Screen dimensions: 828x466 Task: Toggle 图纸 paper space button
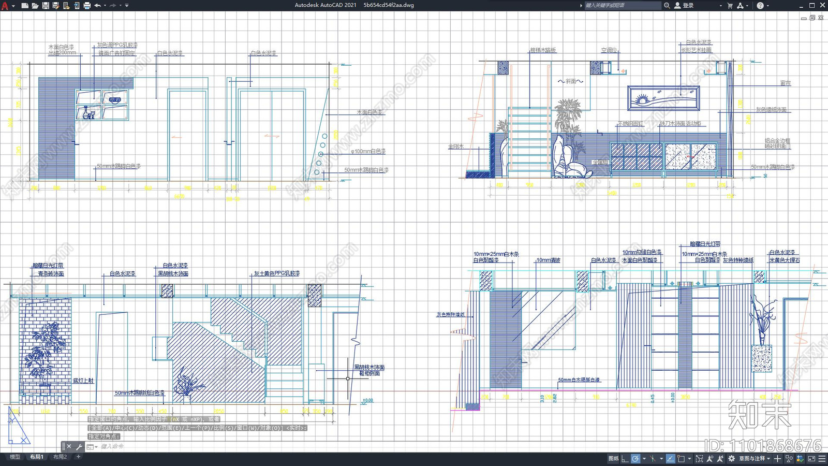click(x=614, y=459)
